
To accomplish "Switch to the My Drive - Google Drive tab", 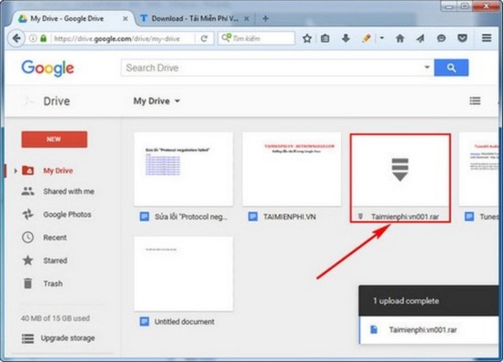I will (x=73, y=19).
